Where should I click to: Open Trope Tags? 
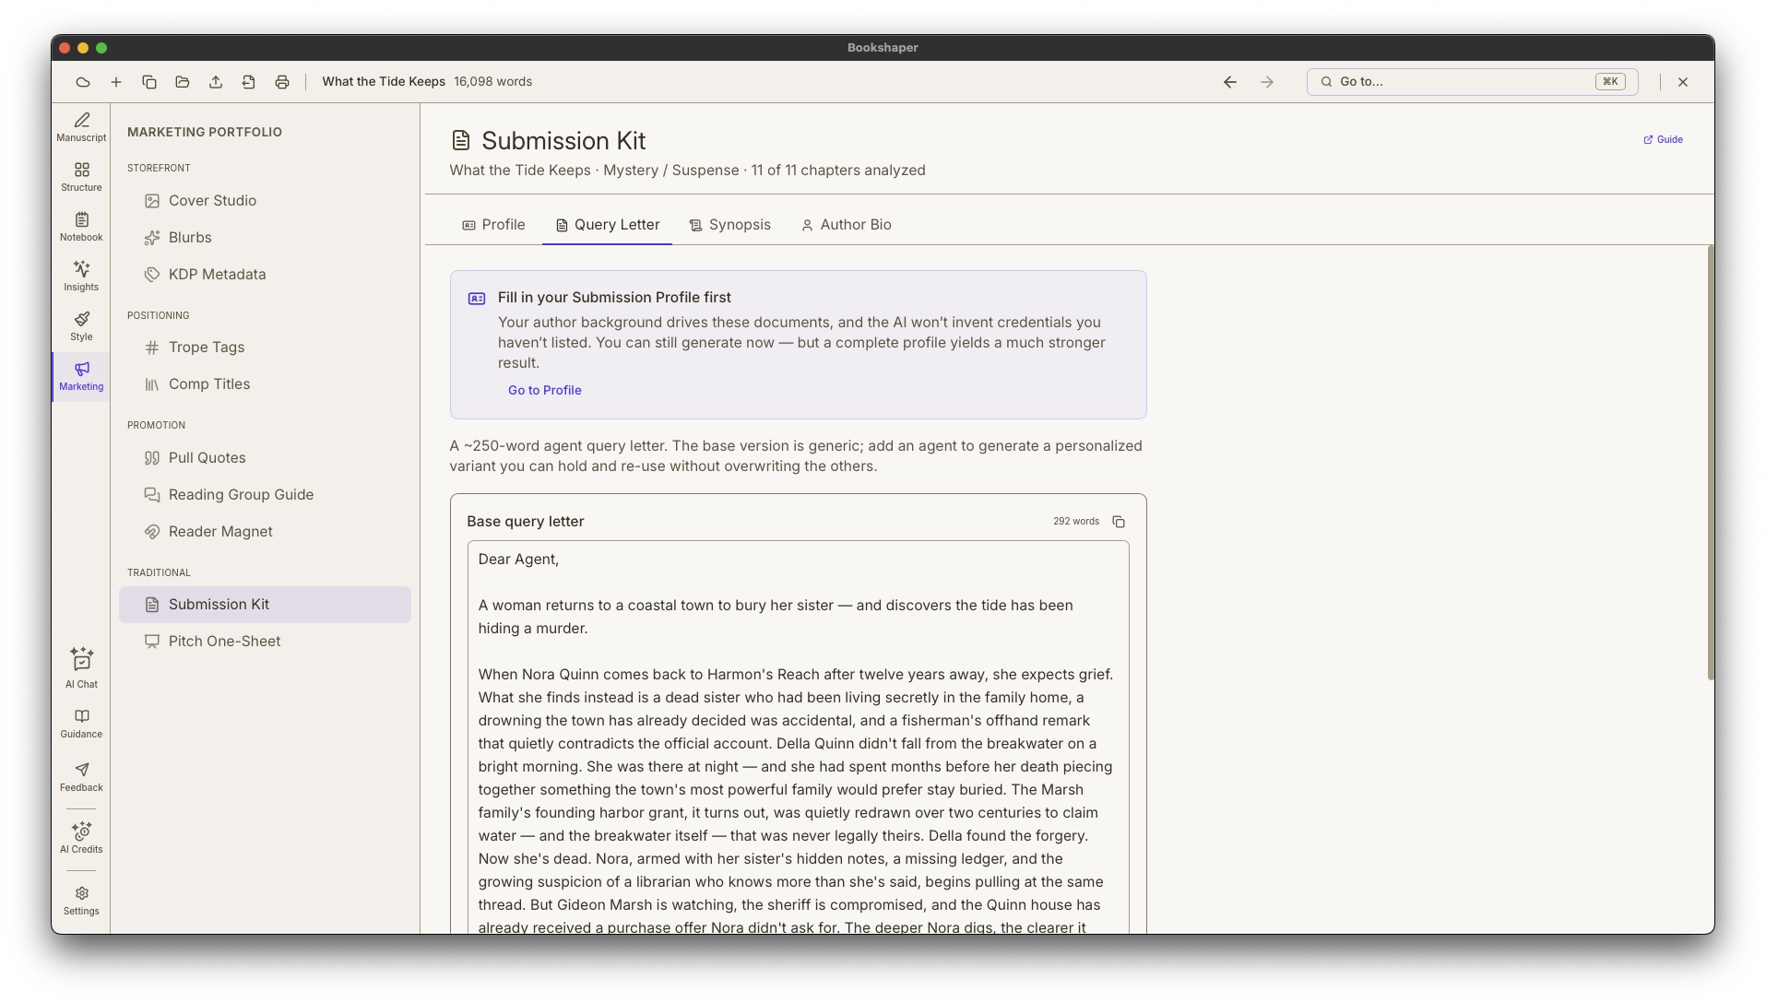click(265, 348)
